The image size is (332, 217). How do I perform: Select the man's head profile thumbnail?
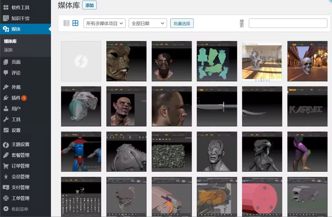[x=172, y=106]
